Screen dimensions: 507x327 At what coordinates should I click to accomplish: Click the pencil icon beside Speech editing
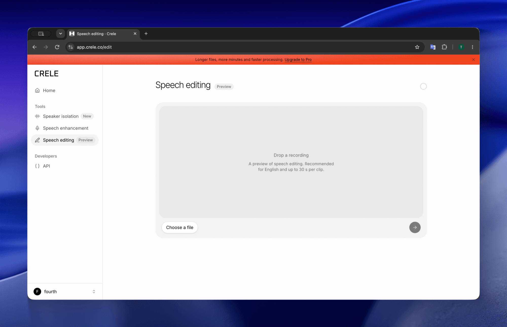37,140
